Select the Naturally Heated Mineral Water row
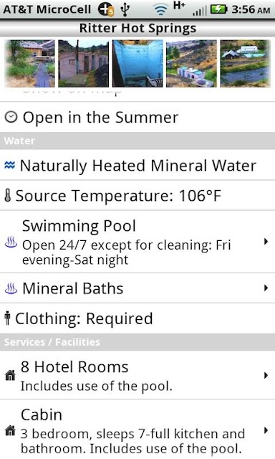This screenshot has height=459, width=275. coord(137,165)
